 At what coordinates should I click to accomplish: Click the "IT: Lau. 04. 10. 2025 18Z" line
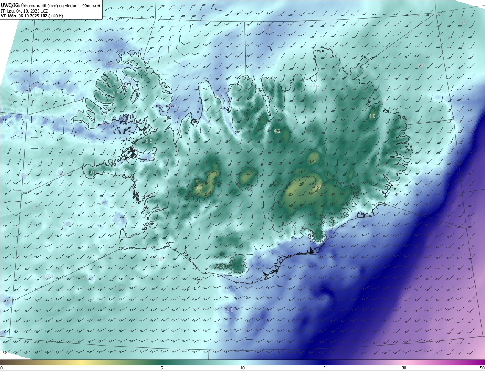[x=24, y=11]
